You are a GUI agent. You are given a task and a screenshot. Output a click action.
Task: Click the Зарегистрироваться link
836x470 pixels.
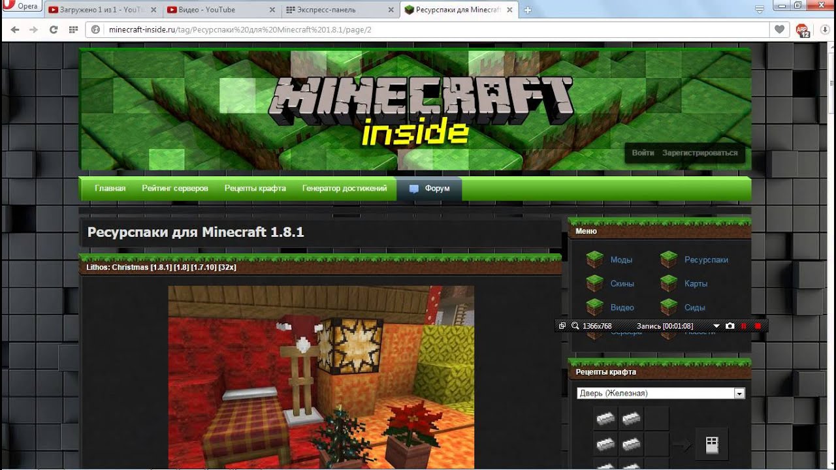(700, 153)
